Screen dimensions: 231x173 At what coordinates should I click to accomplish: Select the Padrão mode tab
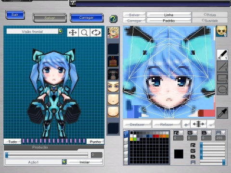pos(169,21)
